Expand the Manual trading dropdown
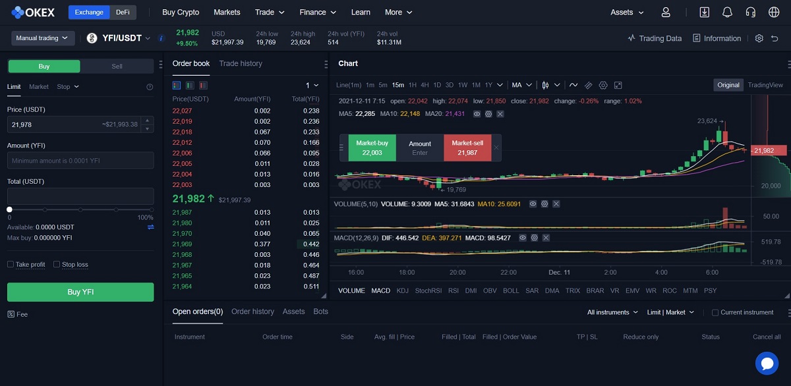 click(x=42, y=38)
